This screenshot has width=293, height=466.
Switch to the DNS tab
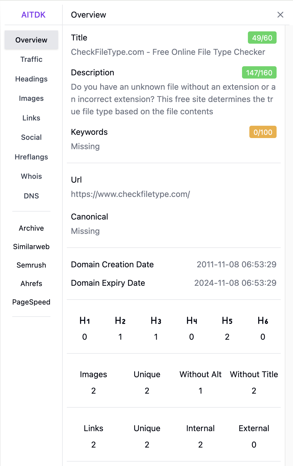point(31,196)
